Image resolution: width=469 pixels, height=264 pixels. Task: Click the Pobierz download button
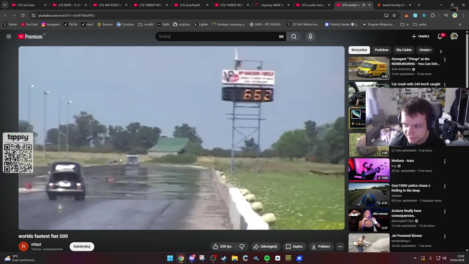point(321,246)
